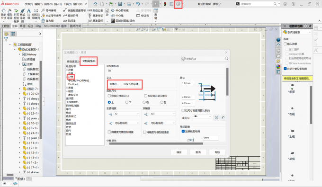Viewport: 322px width, 187px height.
Task: Click the 搜索命令 command search box
Action: [x=258, y=4]
